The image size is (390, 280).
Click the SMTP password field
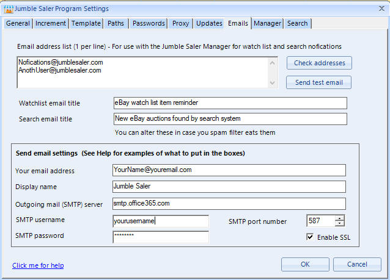click(161, 237)
